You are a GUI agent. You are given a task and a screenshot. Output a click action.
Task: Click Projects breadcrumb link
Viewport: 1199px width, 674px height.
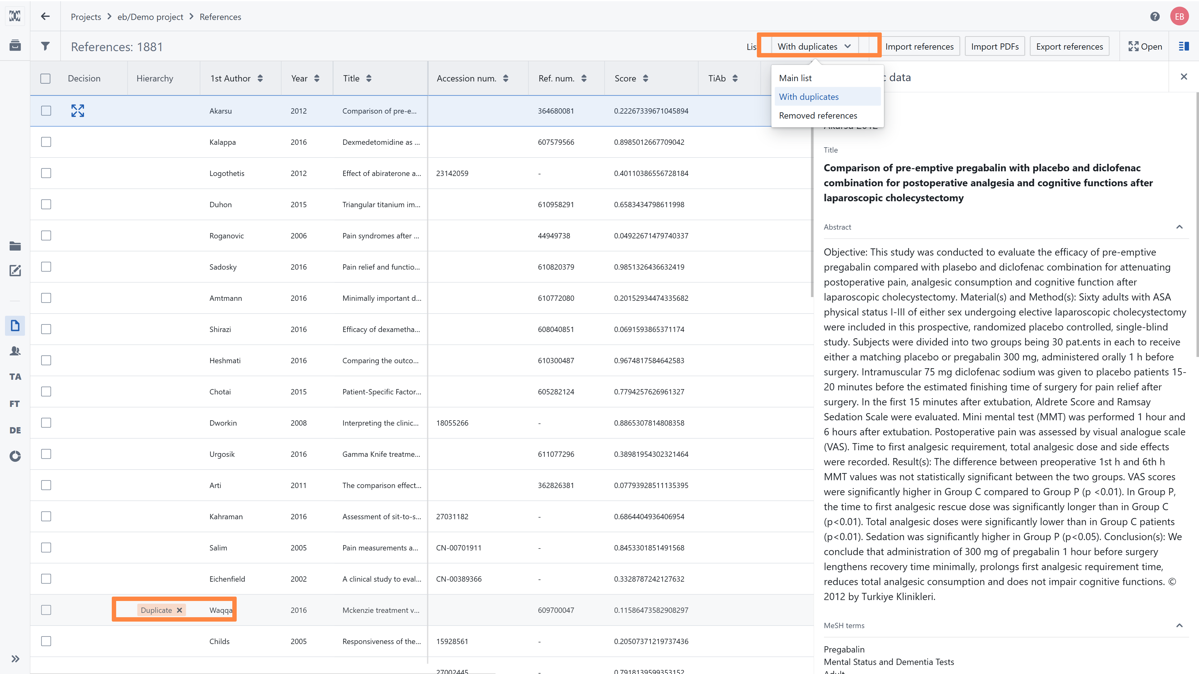[86, 17]
